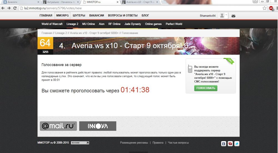Click the browser address bar
Image resolution: width=278 pixels, height=153 pixels.
click(x=139, y=8)
